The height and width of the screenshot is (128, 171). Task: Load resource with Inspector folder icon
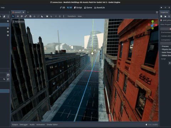tap(165, 16)
